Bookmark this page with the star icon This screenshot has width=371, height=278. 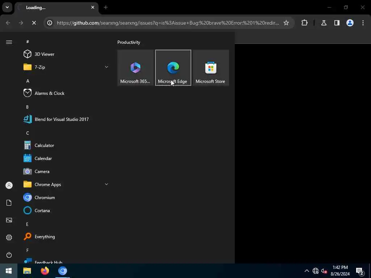click(286, 23)
